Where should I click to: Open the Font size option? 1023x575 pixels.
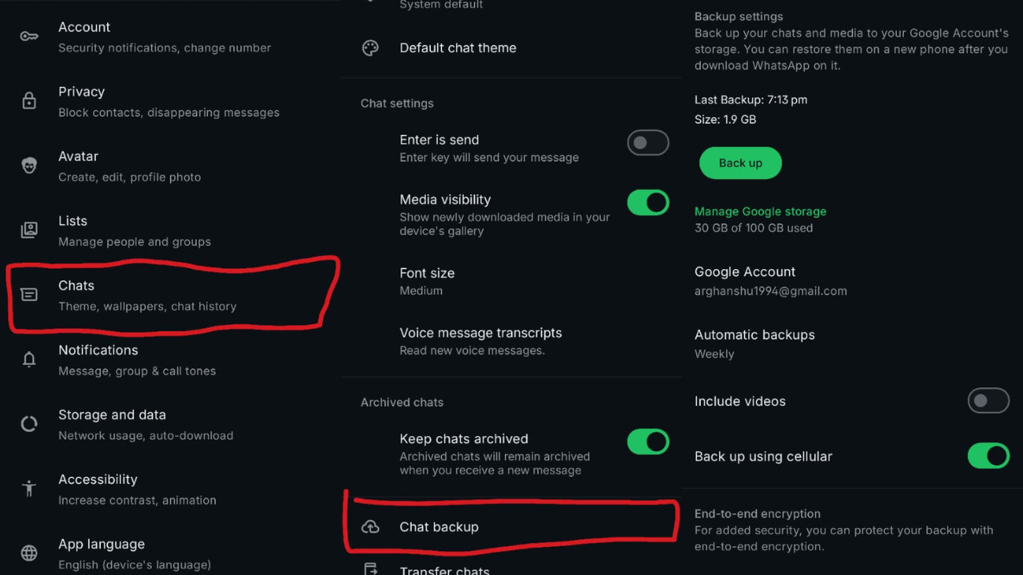427,281
